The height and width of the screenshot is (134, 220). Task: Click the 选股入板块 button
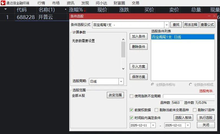point(183,117)
